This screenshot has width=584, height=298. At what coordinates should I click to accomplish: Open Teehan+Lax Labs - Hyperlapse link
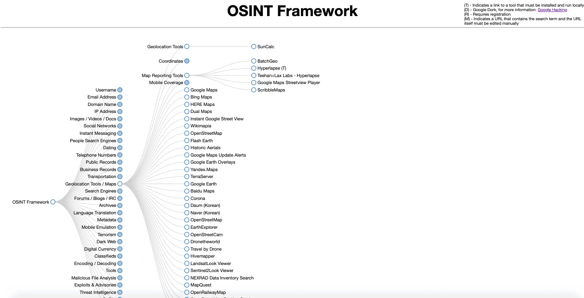point(288,75)
